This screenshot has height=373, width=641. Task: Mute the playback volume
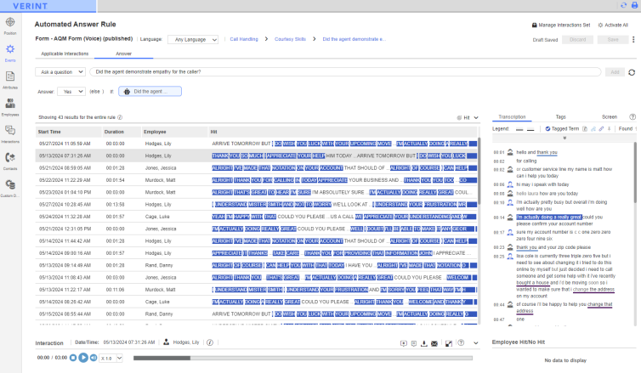tap(94, 358)
